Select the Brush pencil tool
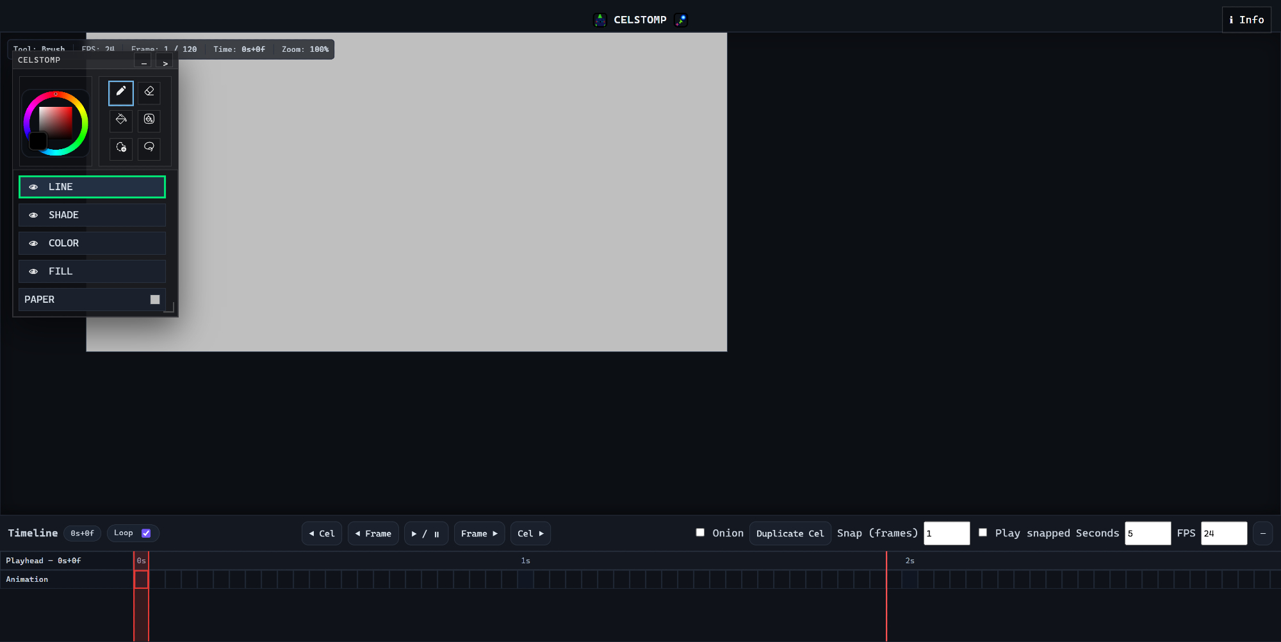The image size is (1281, 642). (121, 92)
